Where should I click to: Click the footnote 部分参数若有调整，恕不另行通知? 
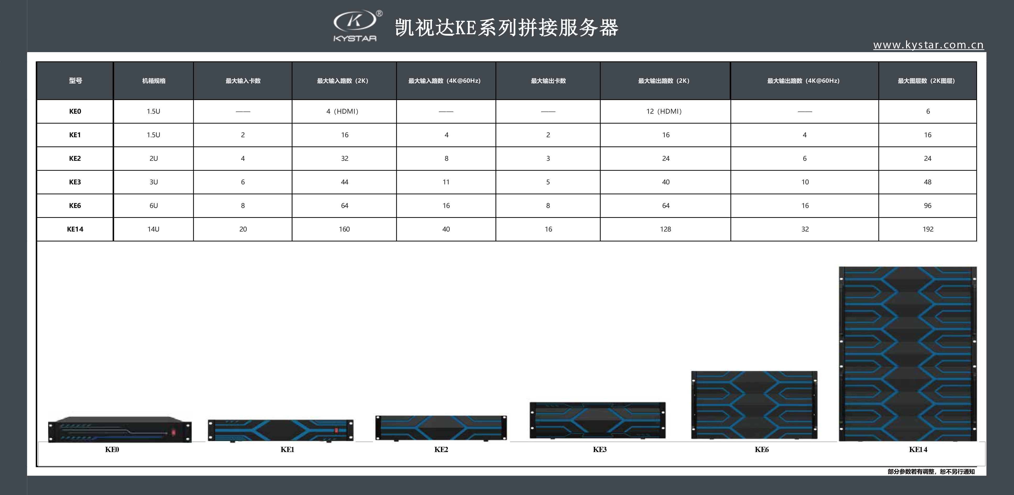931,472
